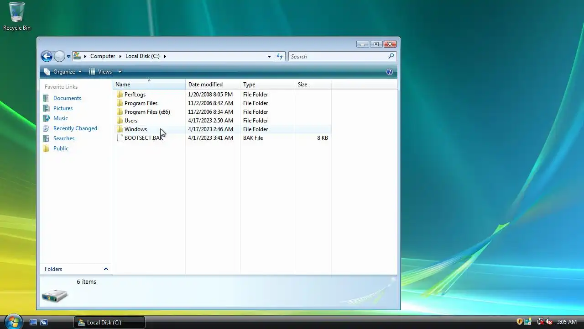Viewport: 584px width, 329px height.
Task: Select the Program Files name text
Action: point(141,103)
